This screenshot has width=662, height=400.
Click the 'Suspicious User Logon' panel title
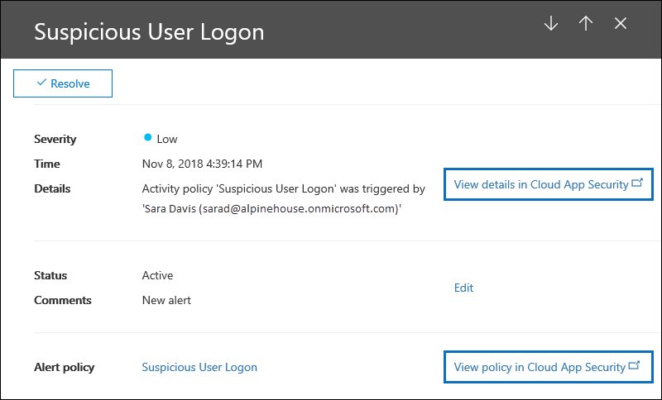pyautogui.click(x=149, y=31)
